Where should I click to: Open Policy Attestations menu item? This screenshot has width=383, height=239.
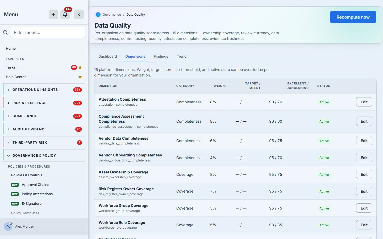(37, 194)
